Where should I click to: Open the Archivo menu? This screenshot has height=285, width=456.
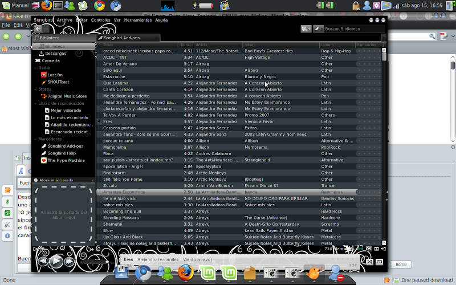point(64,20)
